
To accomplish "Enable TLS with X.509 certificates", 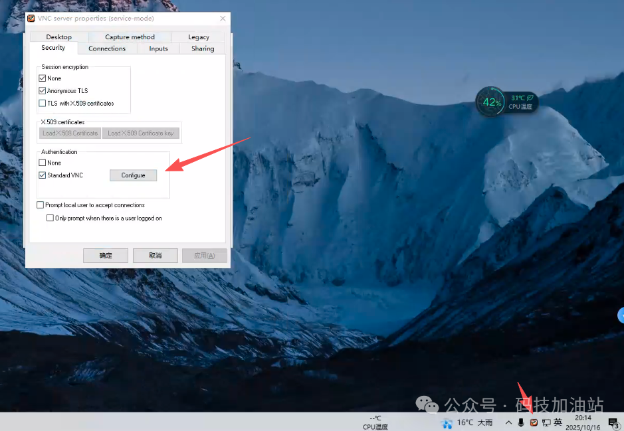I will [x=42, y=104].
